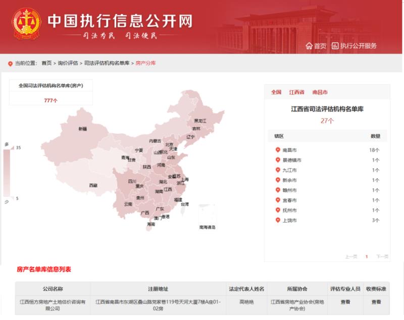Click the pin icon next to 赣州市
404x320 pixels.
pos(277,190)
